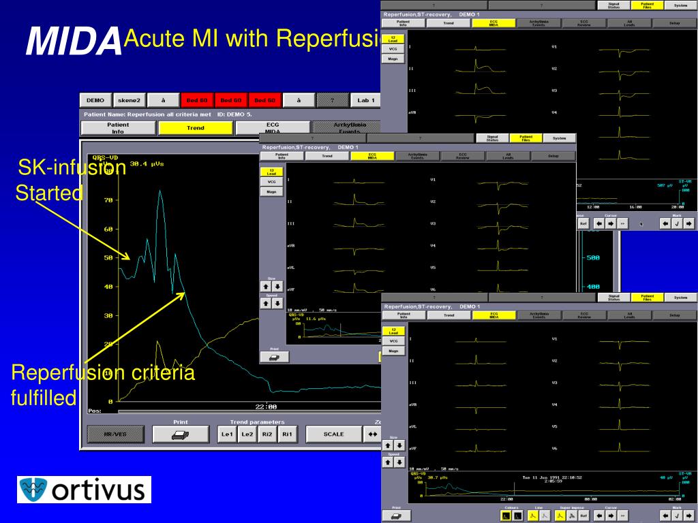Open the Trend tab in DEMO 5 window
Screen dimensions: 698x523
click(x=196, y=127)
